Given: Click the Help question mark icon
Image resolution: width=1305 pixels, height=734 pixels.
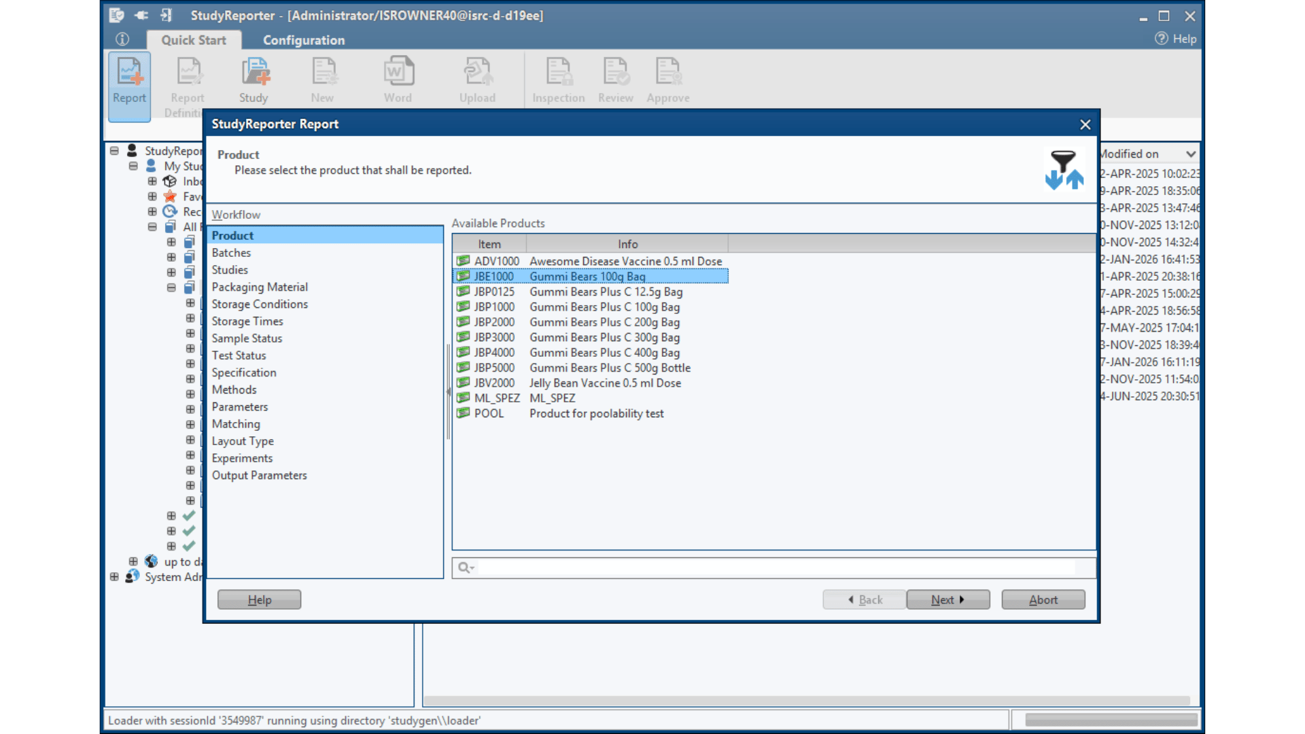Looking at the screenshot, I should (1161, 39).
